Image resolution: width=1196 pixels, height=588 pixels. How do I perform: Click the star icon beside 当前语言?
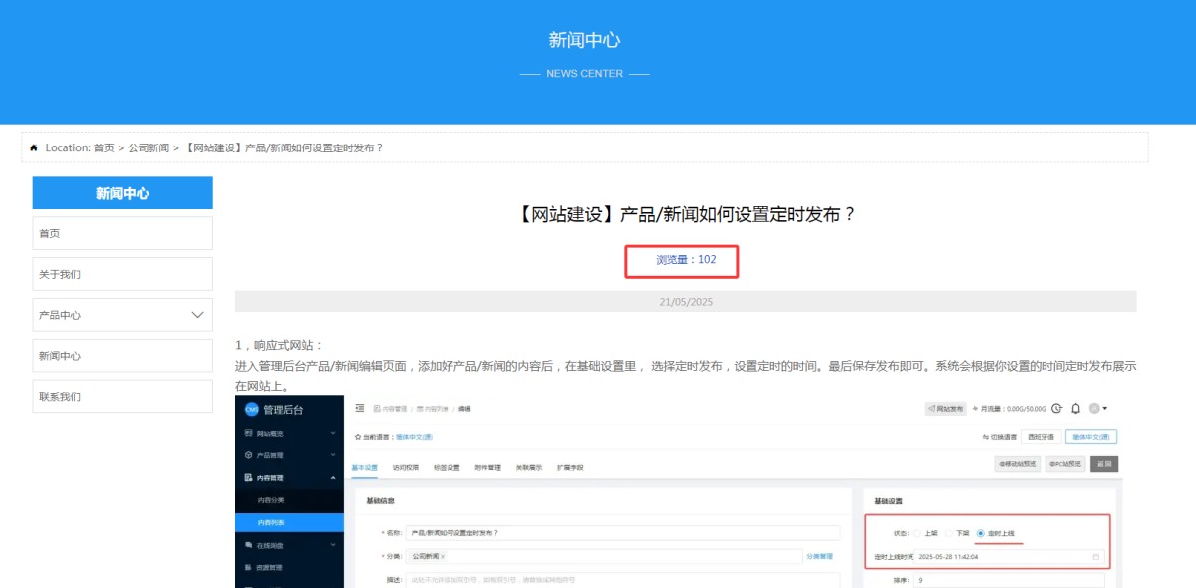point(358,437)
